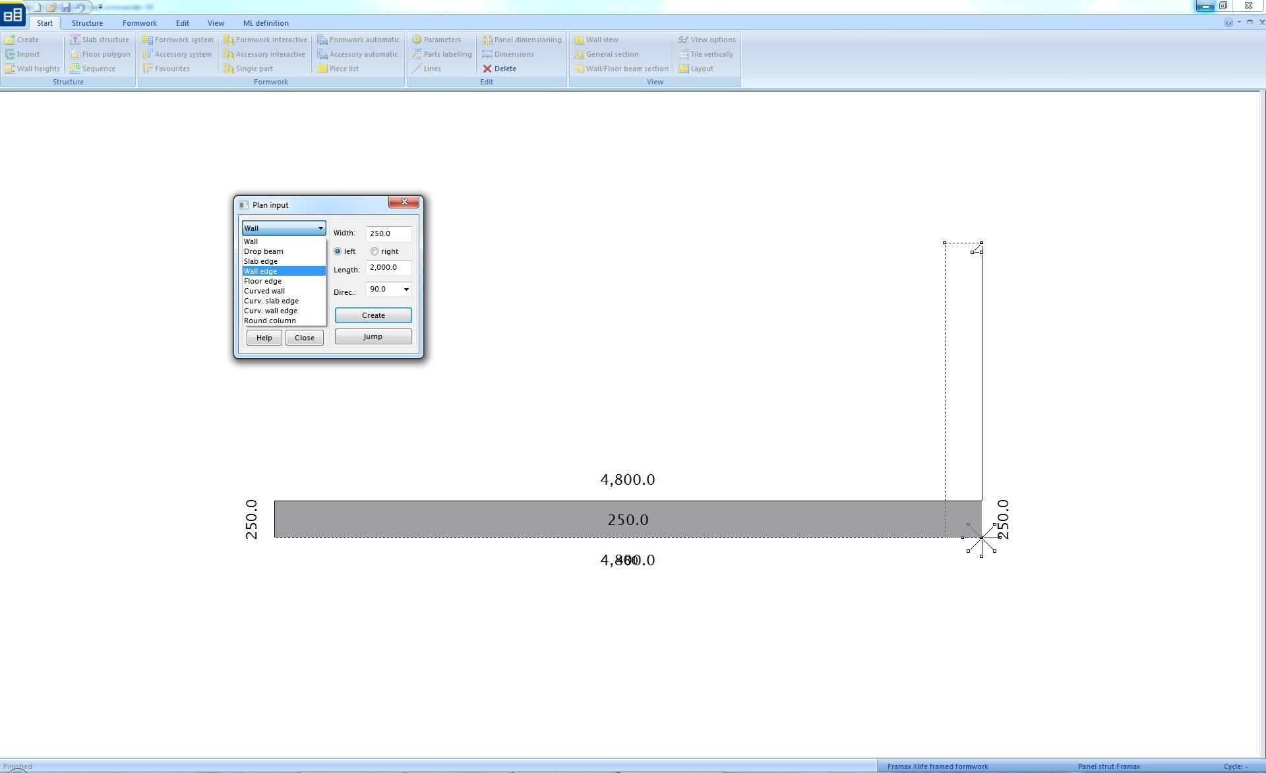Screen dimensions: 1266x773
Task: Click the red Delete icon
Action: pyautogui.click(x=487, y=69)
